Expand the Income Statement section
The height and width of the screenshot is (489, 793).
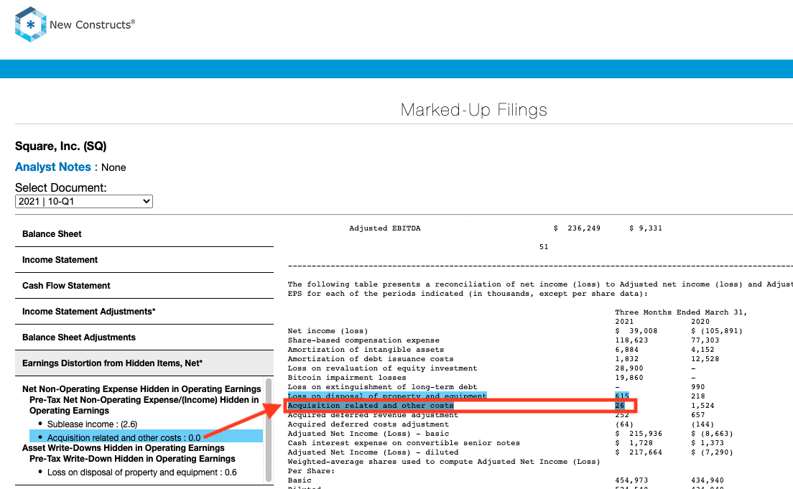[x=144, y=260]
